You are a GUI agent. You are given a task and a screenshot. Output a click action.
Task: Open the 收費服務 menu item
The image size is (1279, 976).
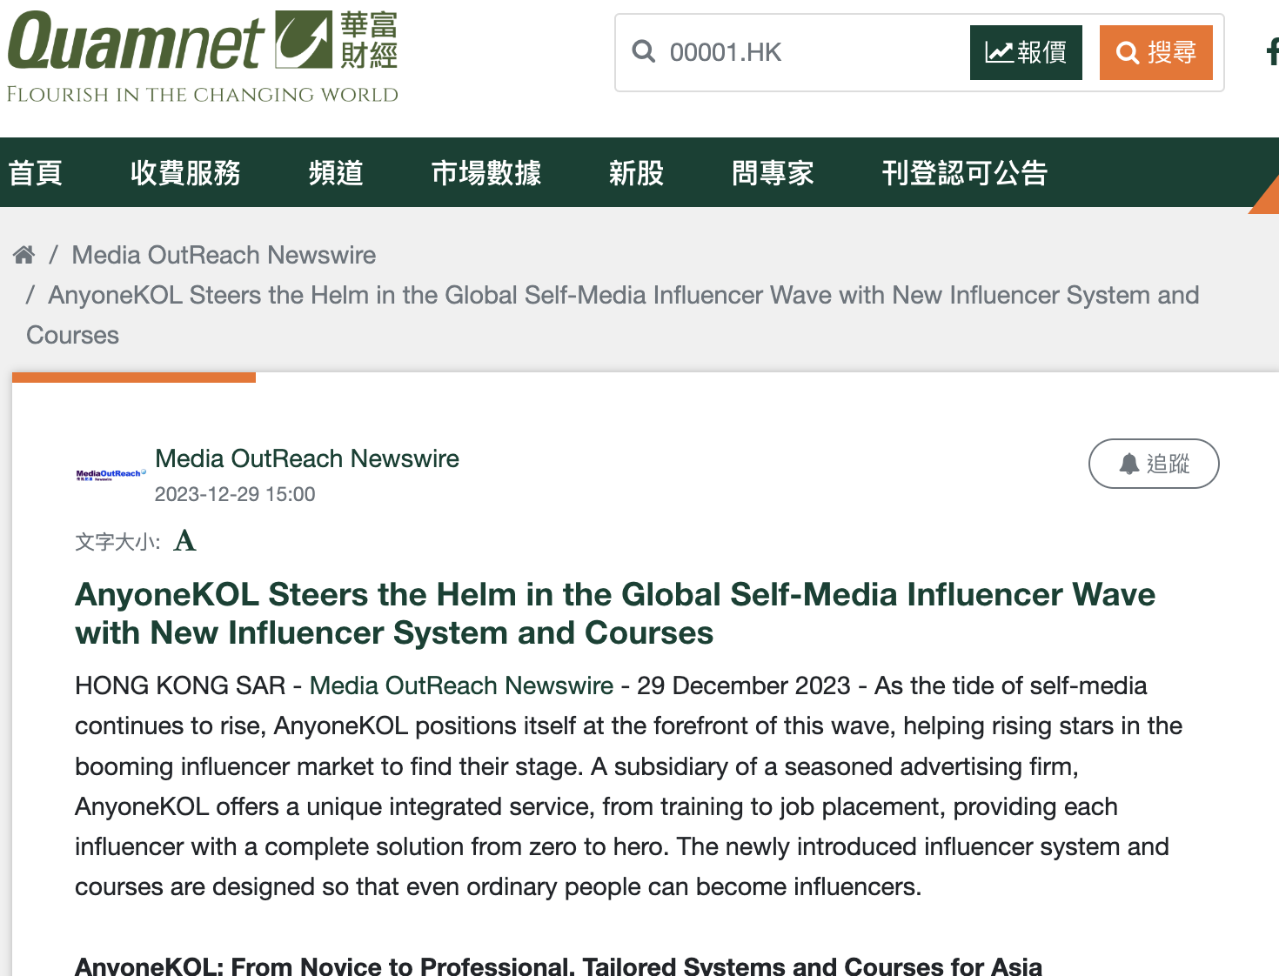click(x=185, y=173)
